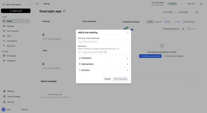Viewport: 207px width, 113px height.
Task: Select the 1-12 hour range toggle
Action: (189, 29)
